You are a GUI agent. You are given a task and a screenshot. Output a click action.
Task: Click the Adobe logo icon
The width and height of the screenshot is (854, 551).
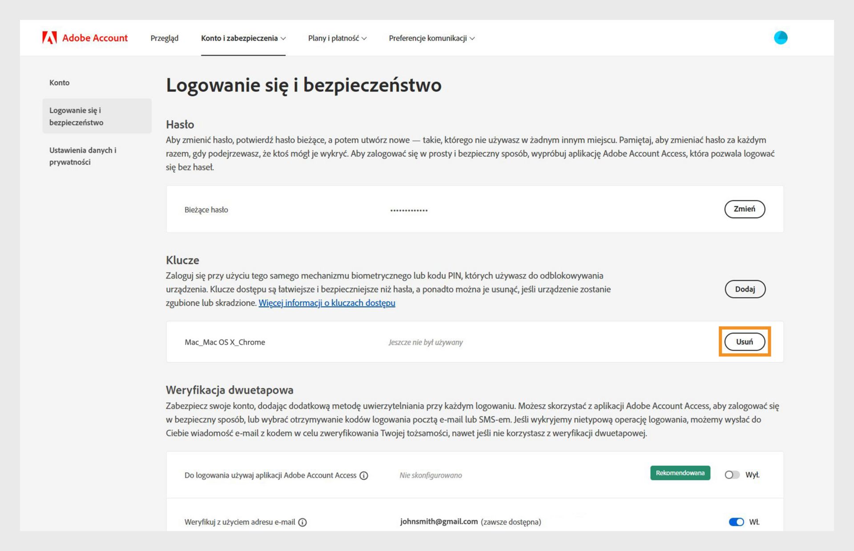click(x=49, y=38)
